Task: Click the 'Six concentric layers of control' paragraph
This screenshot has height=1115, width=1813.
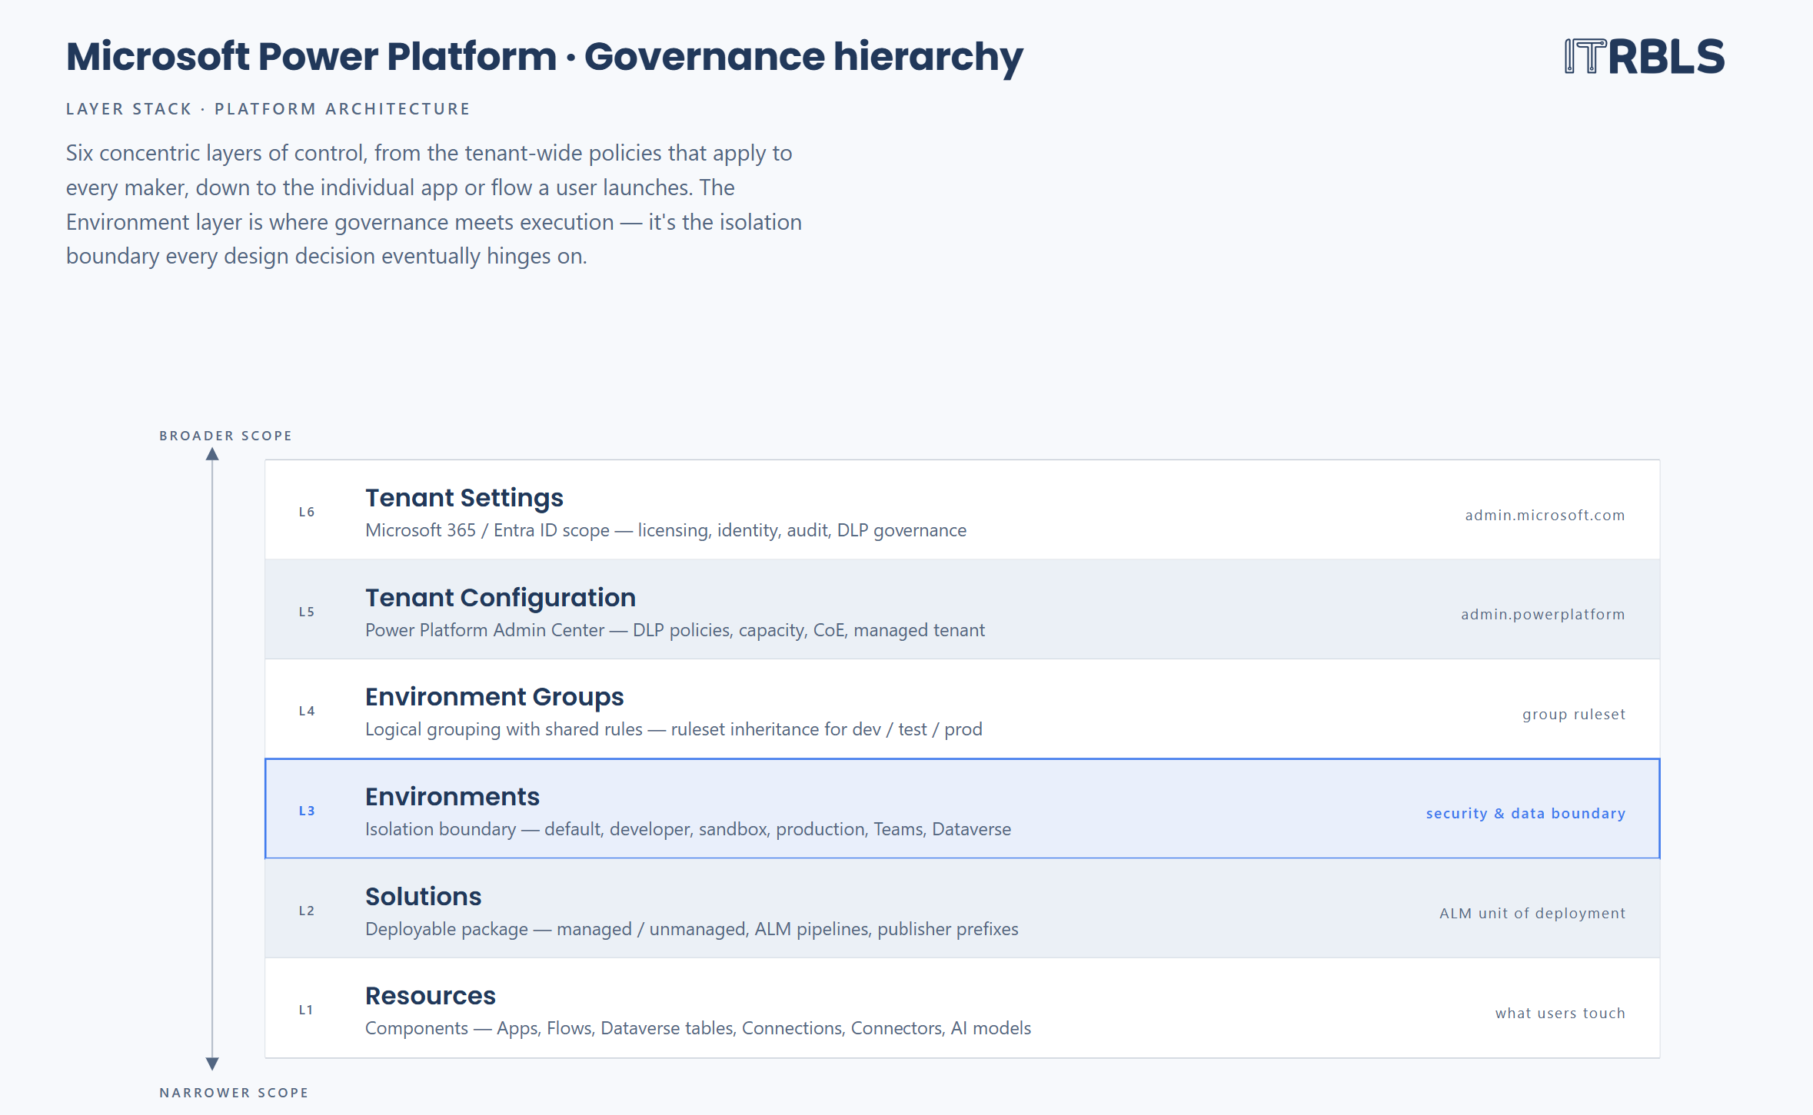Action: 434,204
